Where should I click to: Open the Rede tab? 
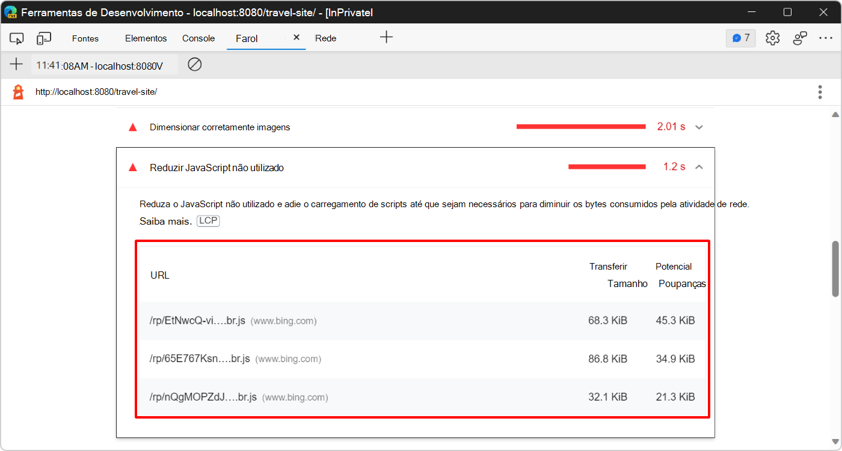coord(325,38)
